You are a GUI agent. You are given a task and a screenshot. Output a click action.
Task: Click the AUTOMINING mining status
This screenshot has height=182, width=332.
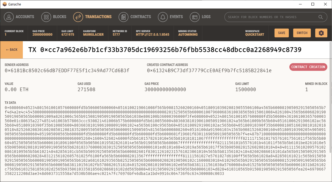pos(188,35)
